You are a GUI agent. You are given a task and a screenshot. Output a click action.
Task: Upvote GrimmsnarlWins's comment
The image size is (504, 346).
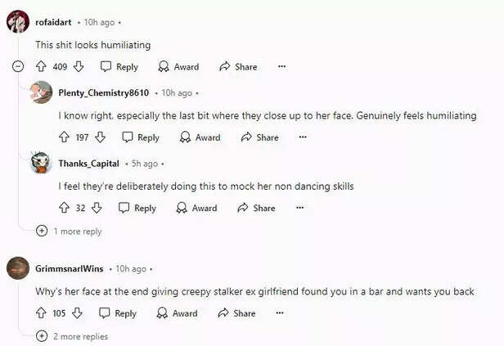pos(41,312)
